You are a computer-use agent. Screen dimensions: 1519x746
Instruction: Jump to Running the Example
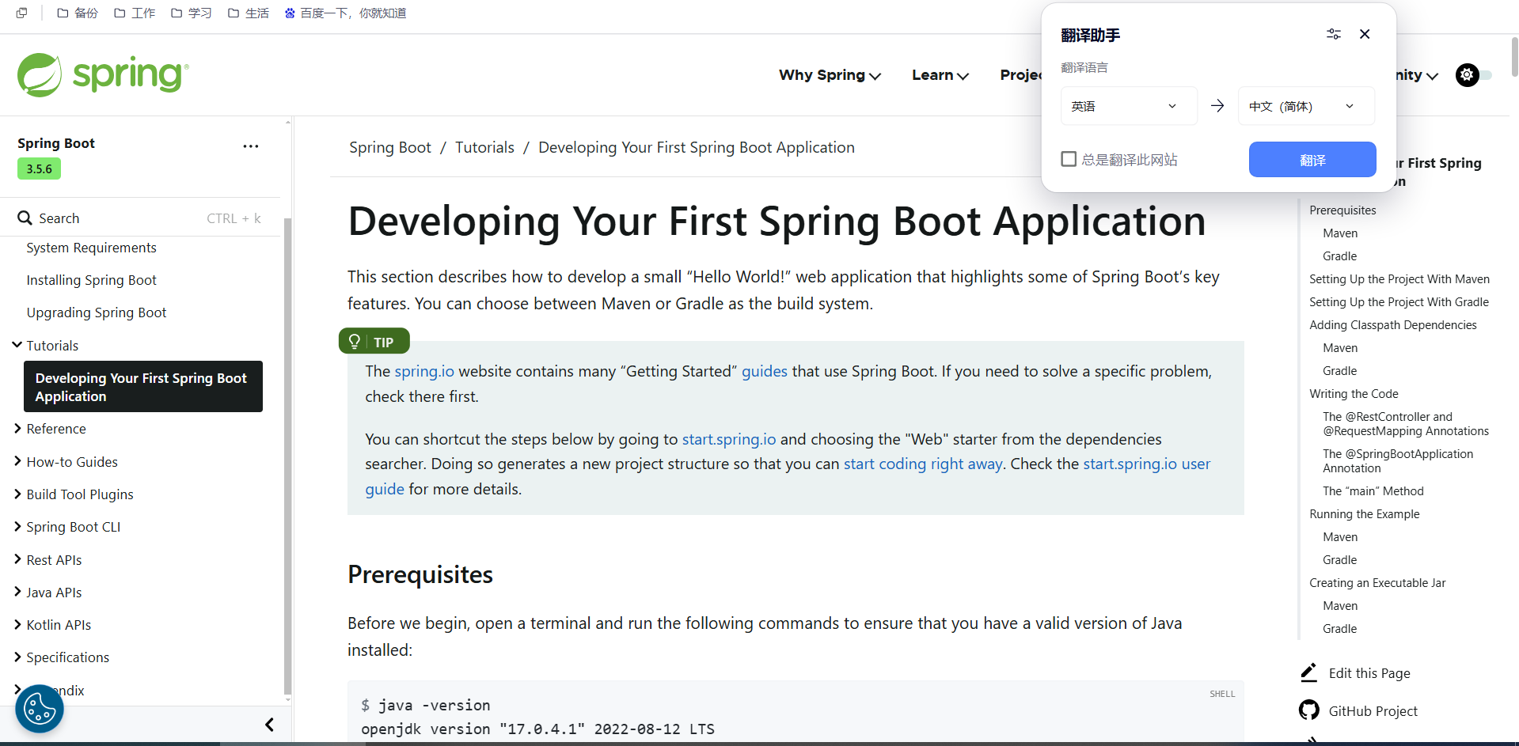click(x=1365, y=513)
